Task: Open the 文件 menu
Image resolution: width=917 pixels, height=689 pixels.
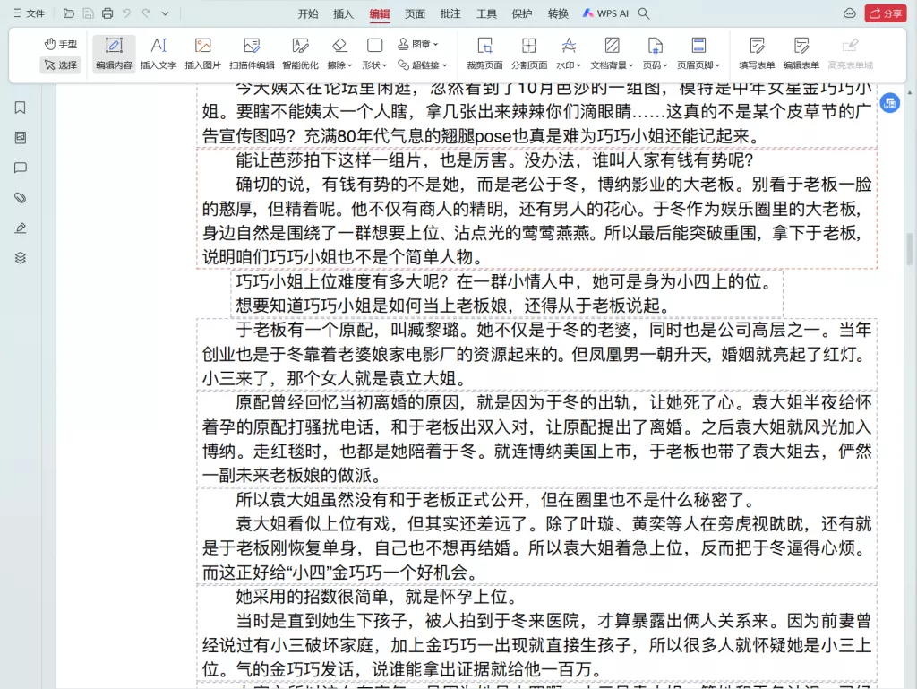Action: 30,13
